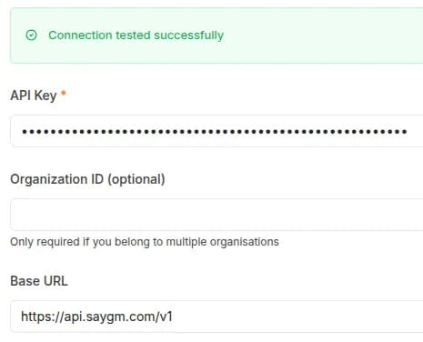Click the 'API Key' label

click(x=34, y=96)
